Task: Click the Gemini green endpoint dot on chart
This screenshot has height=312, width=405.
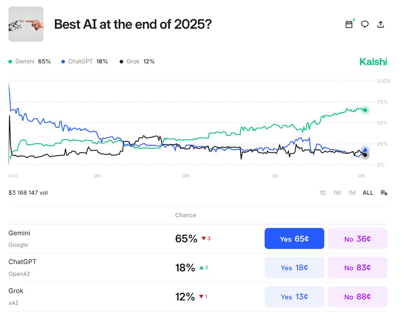Action: pyautogui.click(x=365, y=110)
